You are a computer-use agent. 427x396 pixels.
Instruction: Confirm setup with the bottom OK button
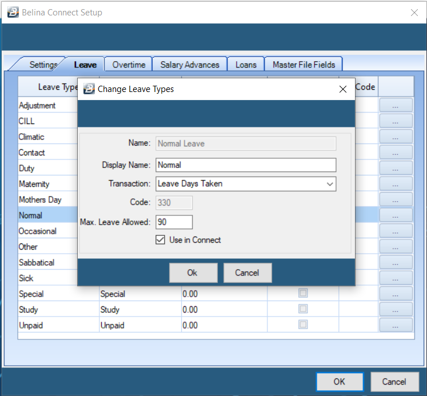[340, 382]
